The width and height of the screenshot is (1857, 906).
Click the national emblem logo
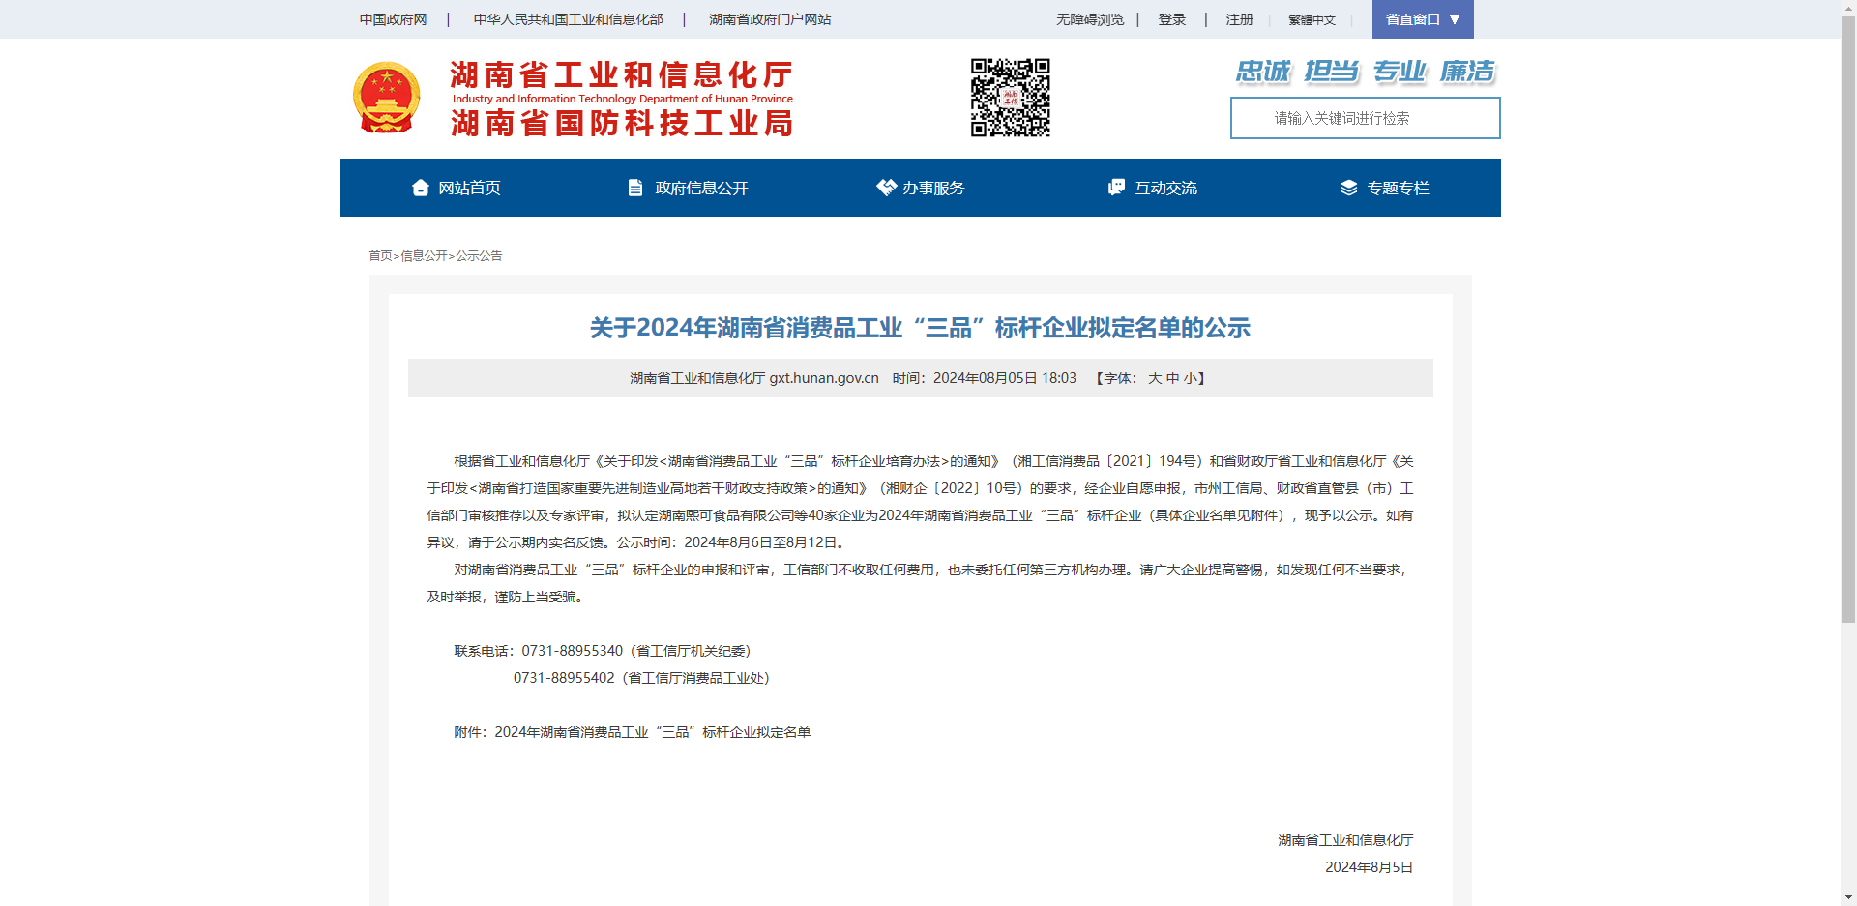click(387, 98)
